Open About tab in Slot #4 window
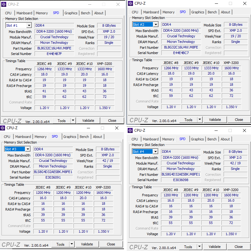 pos(225,139)
